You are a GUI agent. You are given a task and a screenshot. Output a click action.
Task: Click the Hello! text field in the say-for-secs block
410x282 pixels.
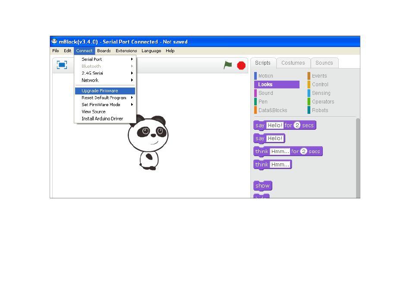point(275,125)
